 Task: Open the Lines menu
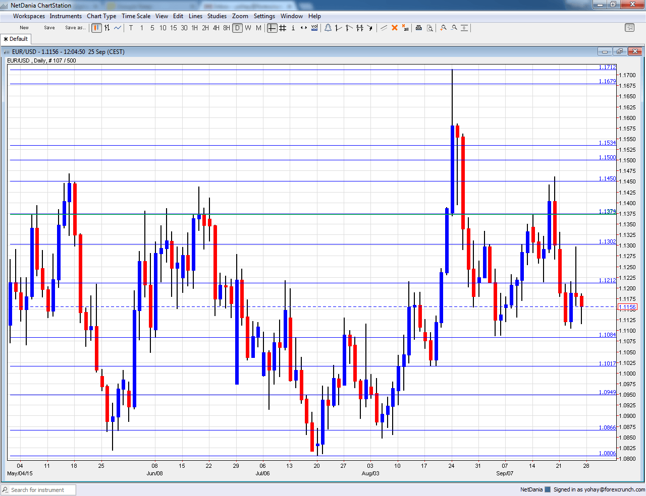pos(195,16)
